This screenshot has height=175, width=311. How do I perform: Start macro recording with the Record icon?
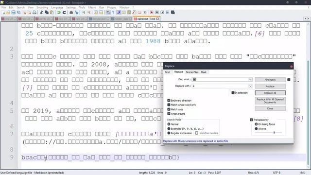click(152, 12)
